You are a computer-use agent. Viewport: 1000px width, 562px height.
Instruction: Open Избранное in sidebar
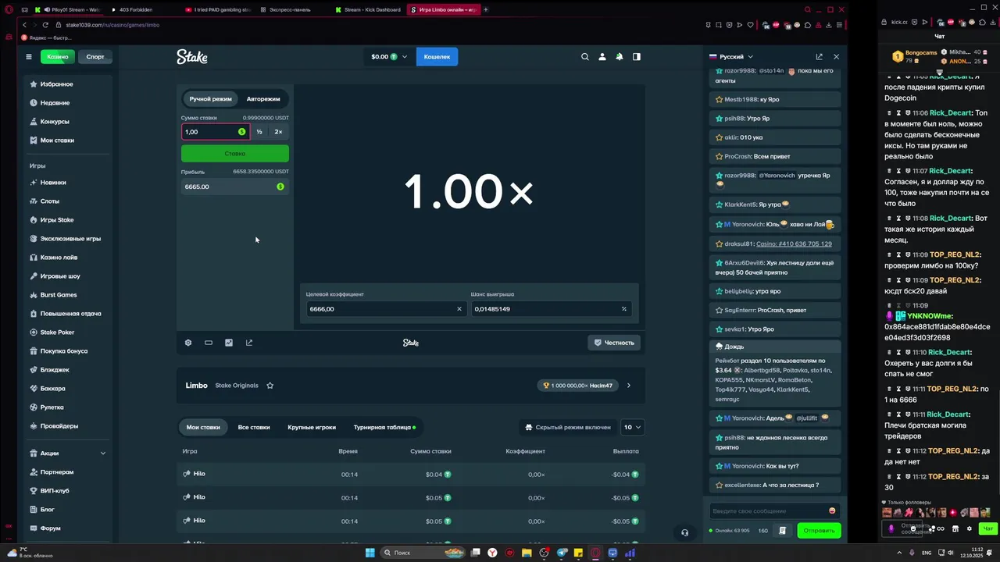tap(56, 84)
